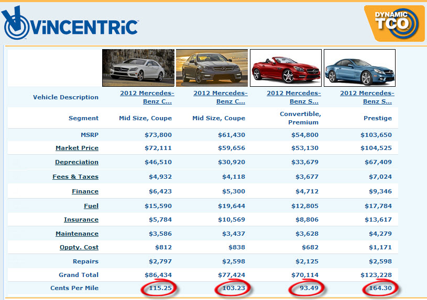
Task: Select the $104,525 market price
Action: (376, 148)
